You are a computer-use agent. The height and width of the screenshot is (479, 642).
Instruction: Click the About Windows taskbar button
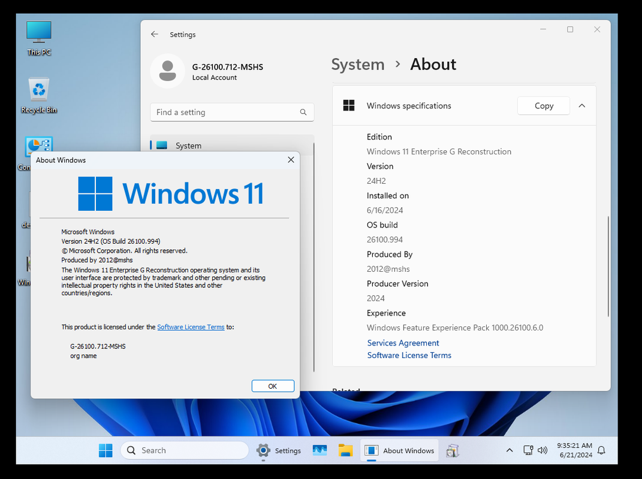[x=399, y=450]
